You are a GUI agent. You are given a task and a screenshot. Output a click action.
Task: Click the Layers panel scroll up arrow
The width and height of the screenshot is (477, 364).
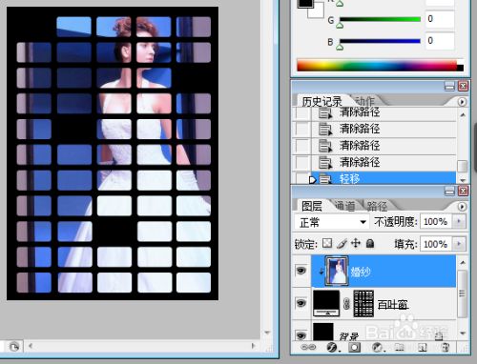463,262
